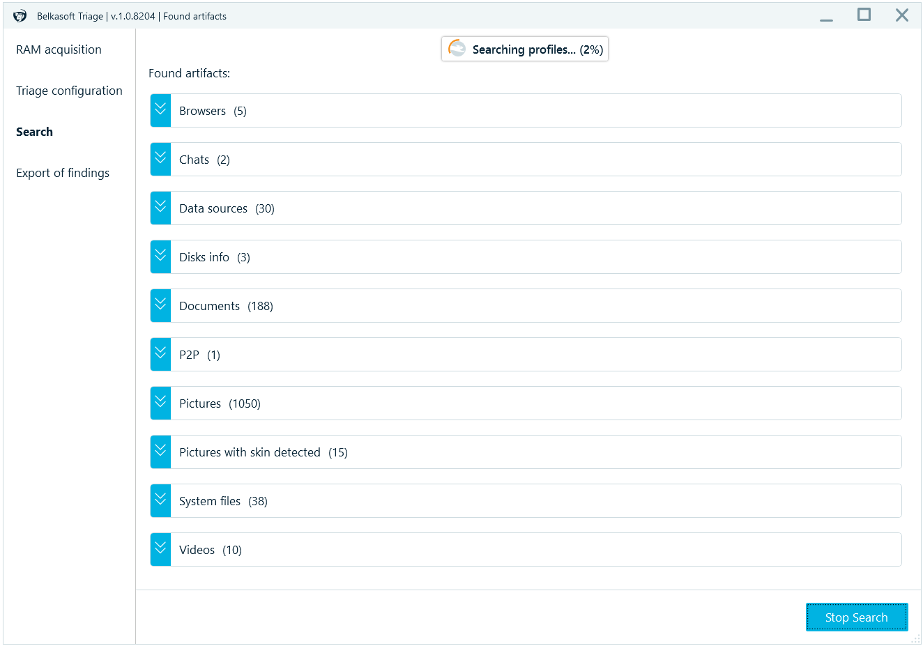This screenshot has height=646, width=923.
Task: Maximize the Belkasoft Triage window
Action: (864, 15)
